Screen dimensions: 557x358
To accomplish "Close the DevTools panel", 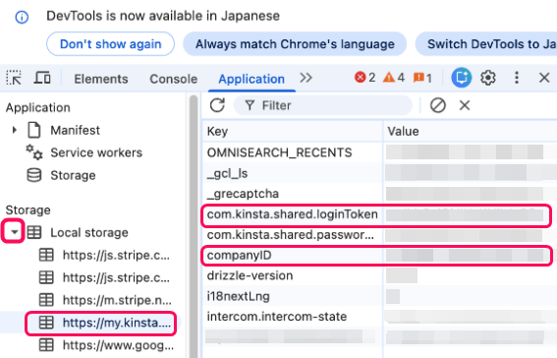I will point(544,78).
